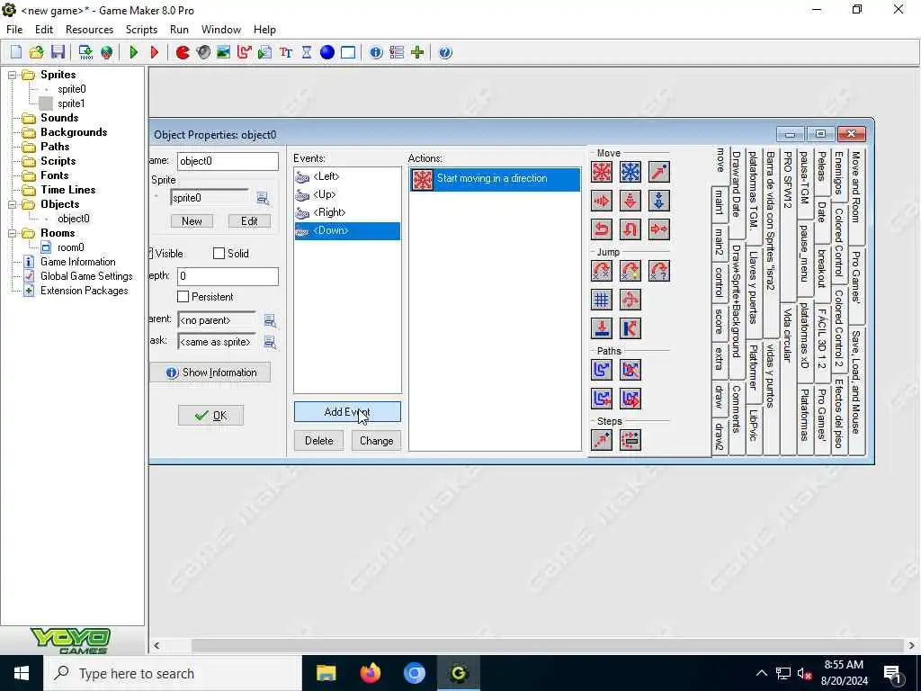The height and width of the screenshot is (691, 921).
Task: Select the blue Move Free action icon
Action: point(630,172)
